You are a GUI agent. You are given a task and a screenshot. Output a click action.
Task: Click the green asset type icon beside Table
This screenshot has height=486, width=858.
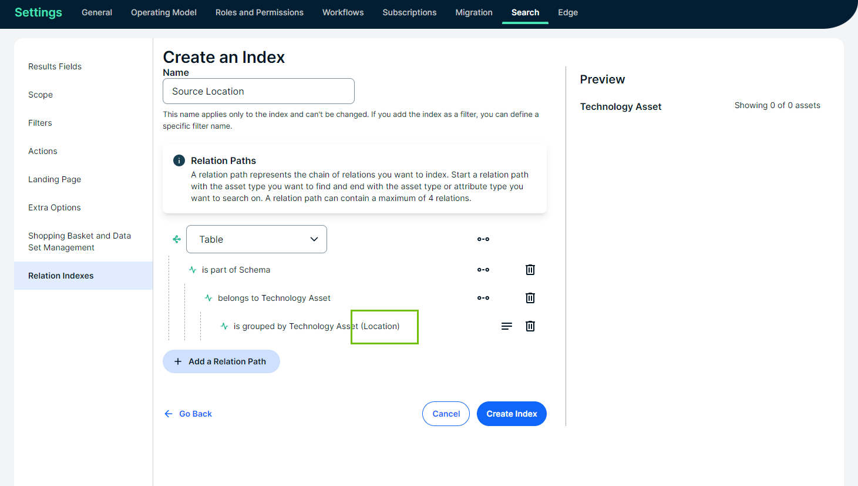tap(177, 239)
